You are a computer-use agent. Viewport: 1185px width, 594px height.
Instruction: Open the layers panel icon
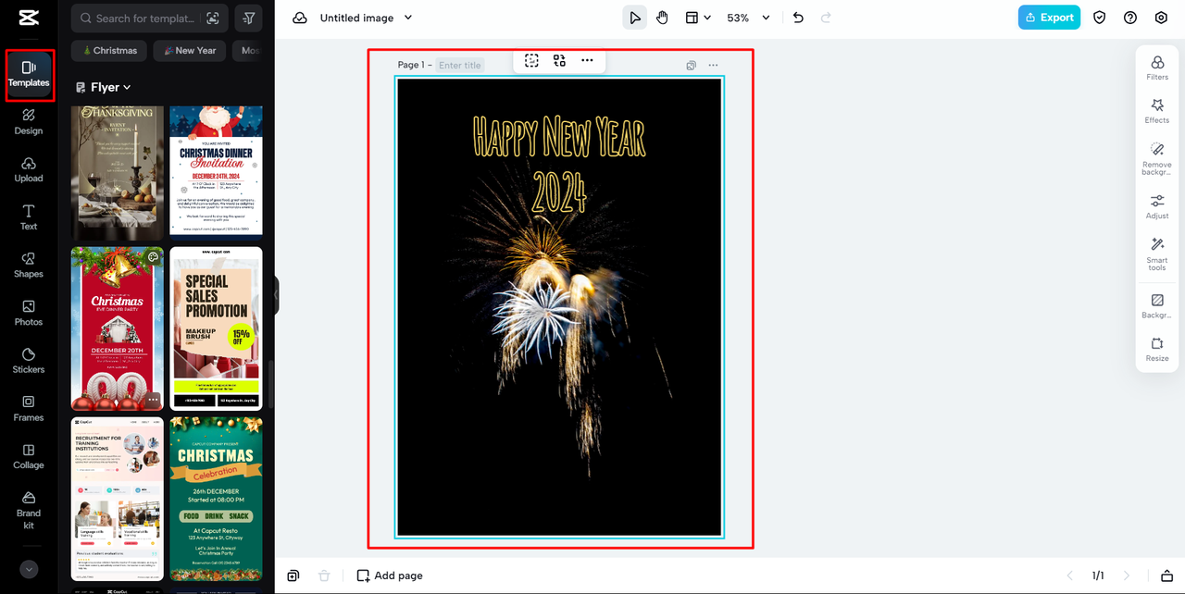click(x=1166, y=575)
